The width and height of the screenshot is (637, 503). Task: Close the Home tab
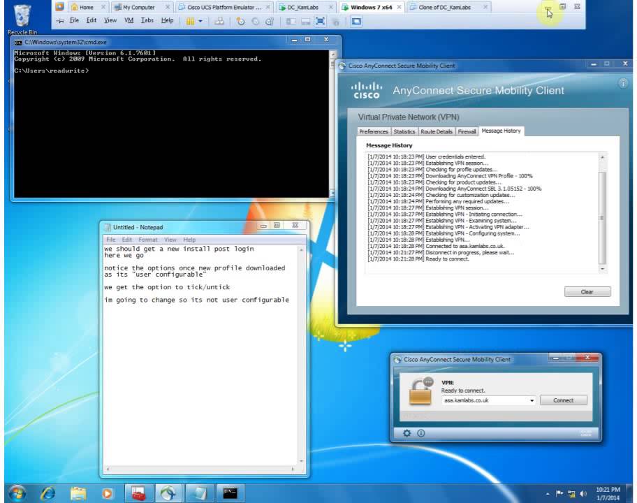pyautogui.click(x=103, y=7)
